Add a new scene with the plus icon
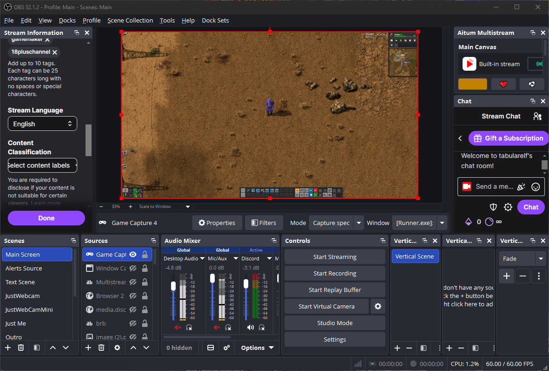The height and width of the screenshot is (371, 549). (8, 348)
